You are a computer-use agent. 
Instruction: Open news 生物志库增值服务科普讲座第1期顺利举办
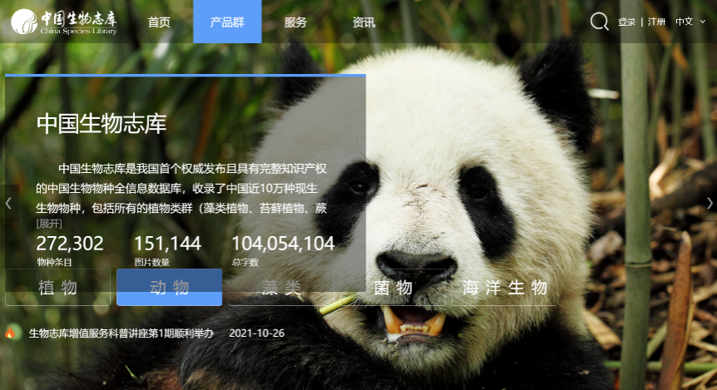[x=122, y=333]
